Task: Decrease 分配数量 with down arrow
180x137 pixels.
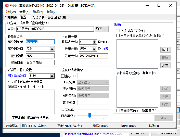Action: [x=94, y=50]
